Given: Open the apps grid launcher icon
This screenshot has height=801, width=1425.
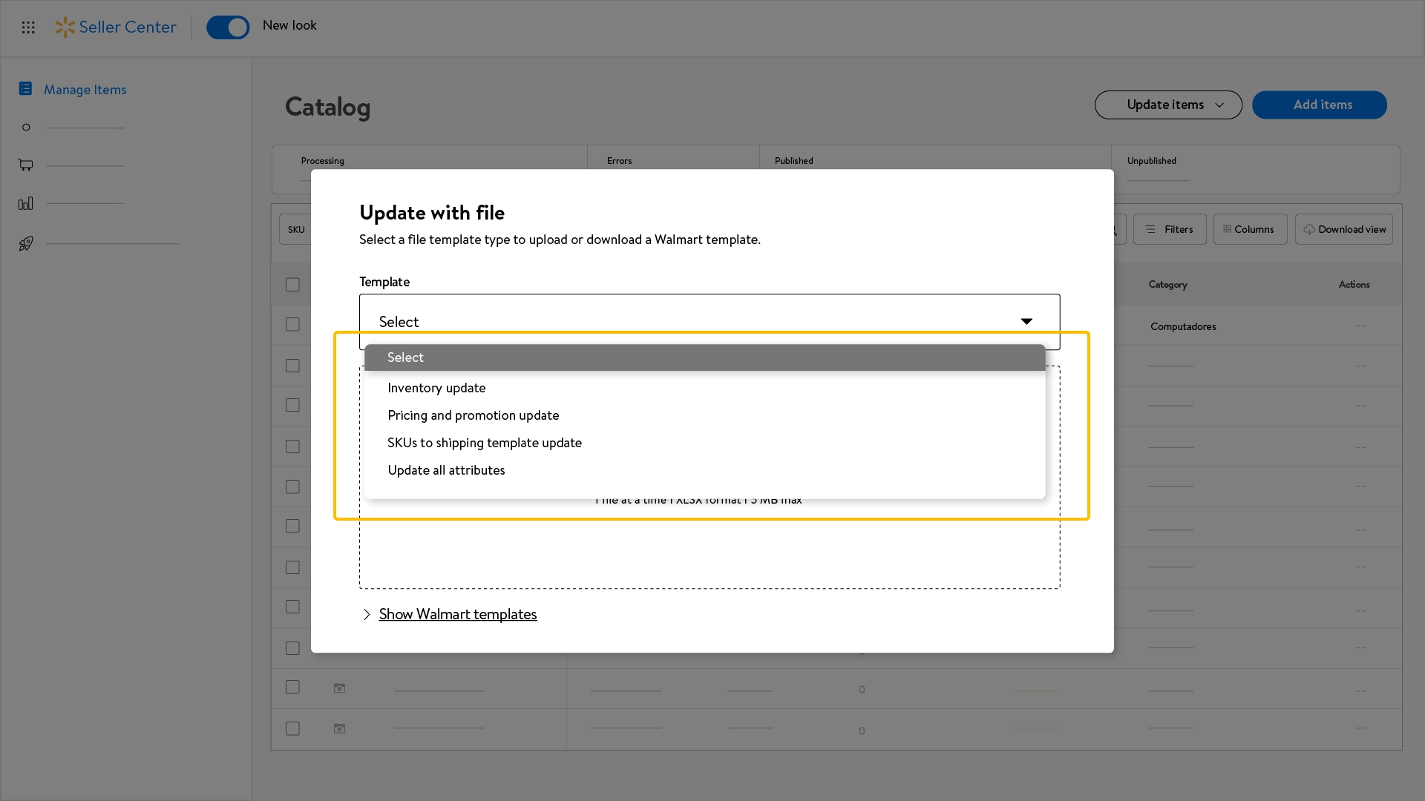Looking at the screenshot, I should [x=28, y=27].
